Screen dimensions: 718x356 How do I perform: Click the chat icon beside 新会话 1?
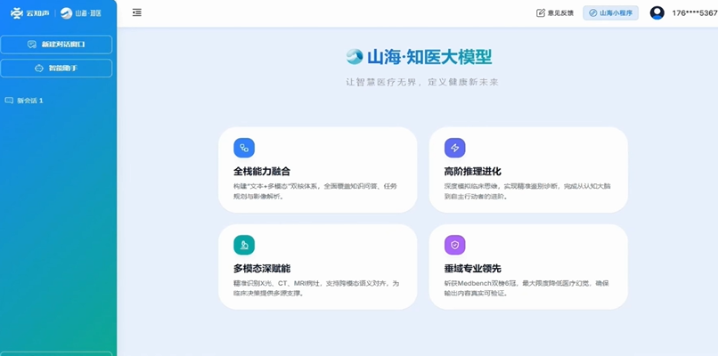pos(9,101)
